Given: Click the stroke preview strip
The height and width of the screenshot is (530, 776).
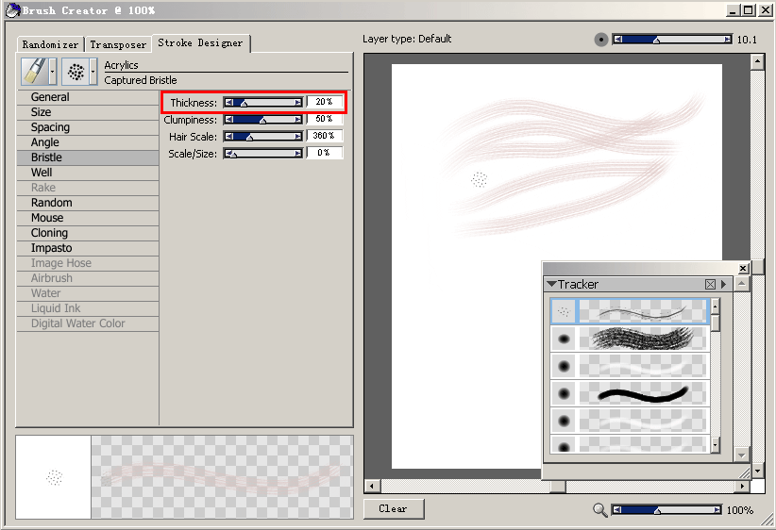Looking at the screenshot, I should (222, 477).
